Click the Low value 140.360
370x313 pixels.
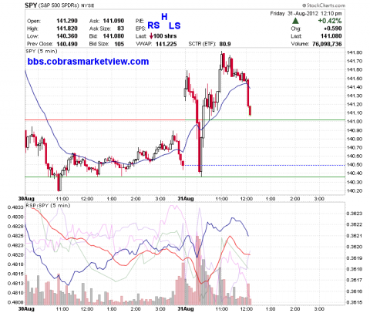click(67, 36)
